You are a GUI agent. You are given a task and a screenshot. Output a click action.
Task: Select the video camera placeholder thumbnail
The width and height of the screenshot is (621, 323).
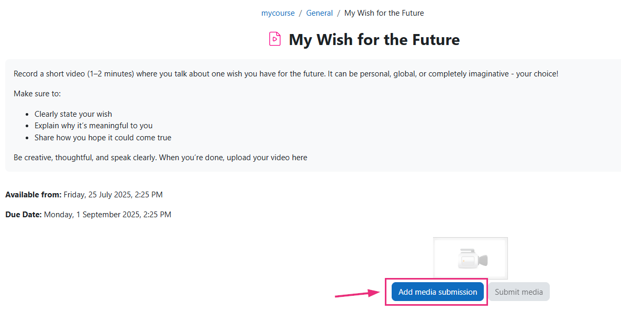pyautogui.click(x=470, y=259)
